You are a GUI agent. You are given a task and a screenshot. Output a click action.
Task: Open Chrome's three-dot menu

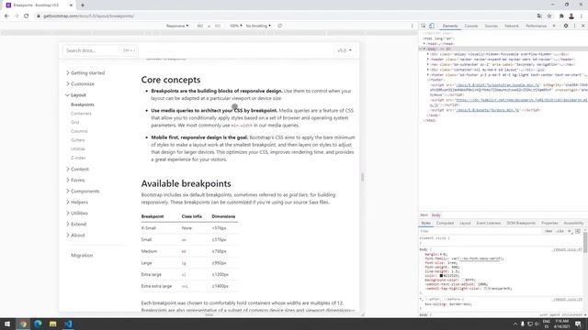click(582, 16)
